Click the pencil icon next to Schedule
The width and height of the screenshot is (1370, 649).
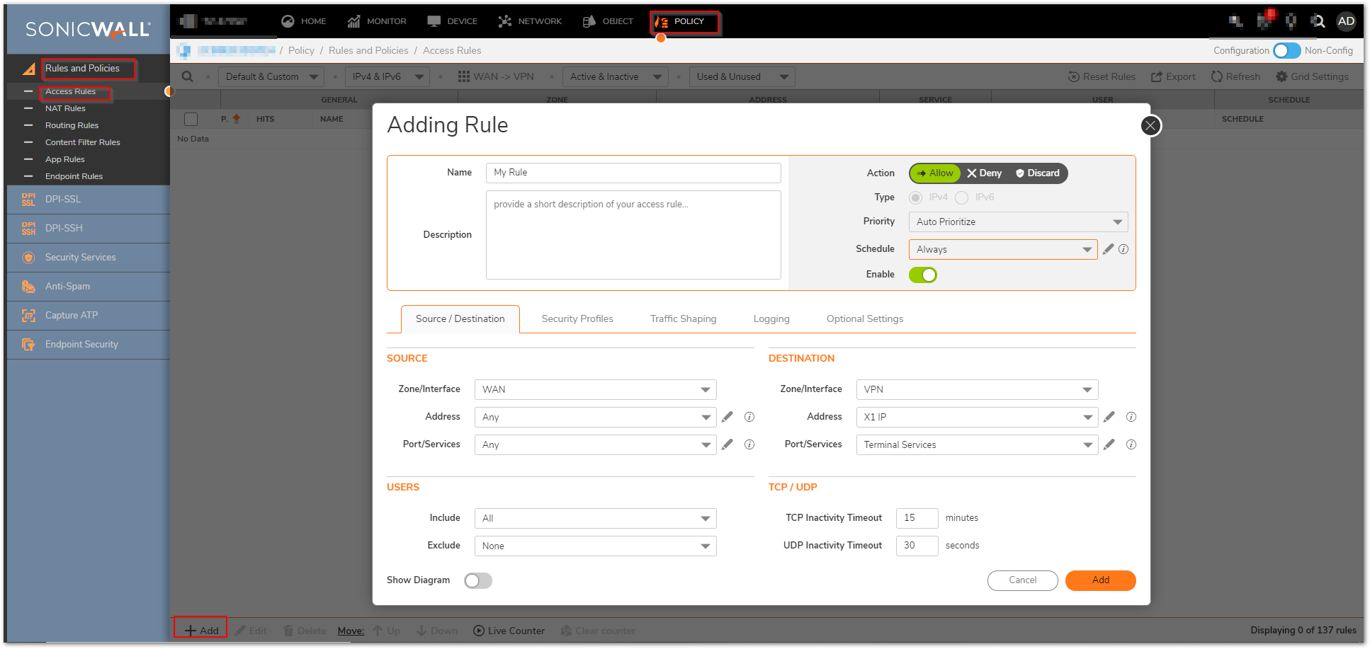pyautogui.click(x=1108, y=249)
